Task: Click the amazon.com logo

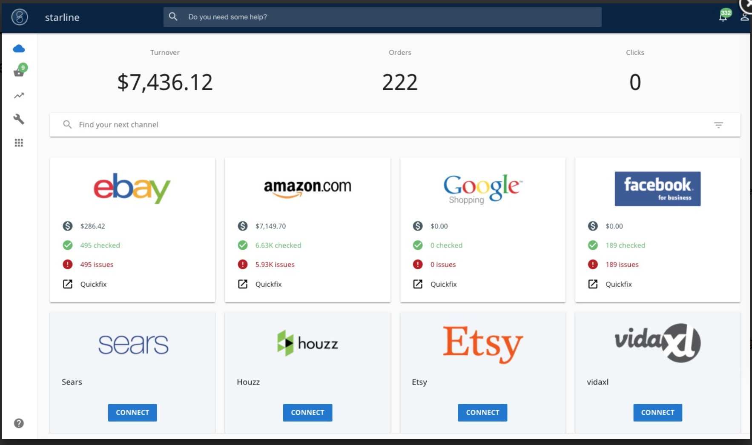Action: pyautogui.click(x=307, y=188)
